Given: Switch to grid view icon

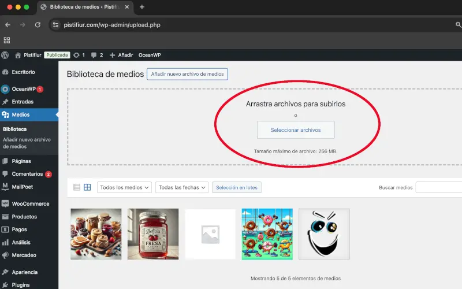Looking at the screenshot, I should point(87,187).
